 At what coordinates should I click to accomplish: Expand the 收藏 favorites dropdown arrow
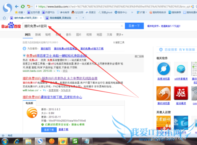click(24, 13)
